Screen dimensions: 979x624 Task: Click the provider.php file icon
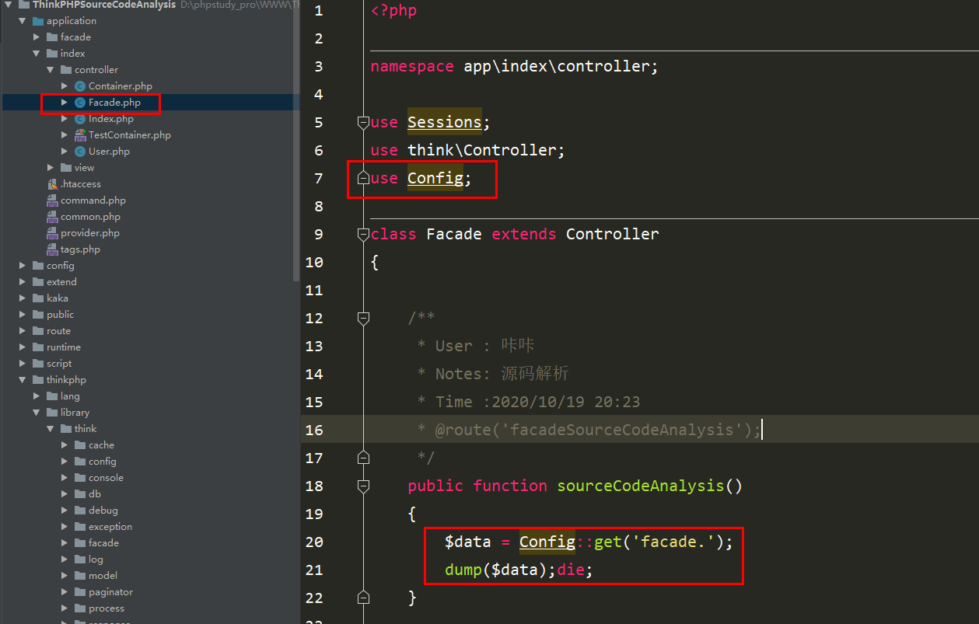52,233
